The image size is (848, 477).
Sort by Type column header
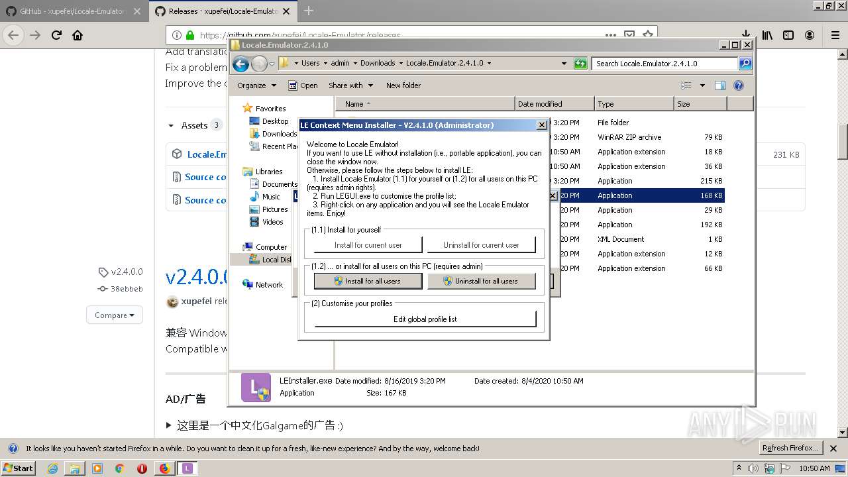point(634,104)
